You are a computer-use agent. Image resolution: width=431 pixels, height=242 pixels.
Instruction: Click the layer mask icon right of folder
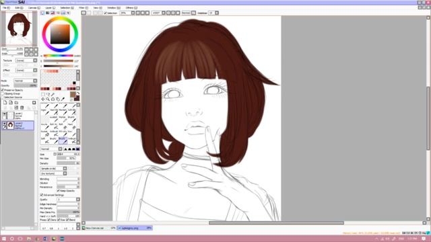[34, 102]
